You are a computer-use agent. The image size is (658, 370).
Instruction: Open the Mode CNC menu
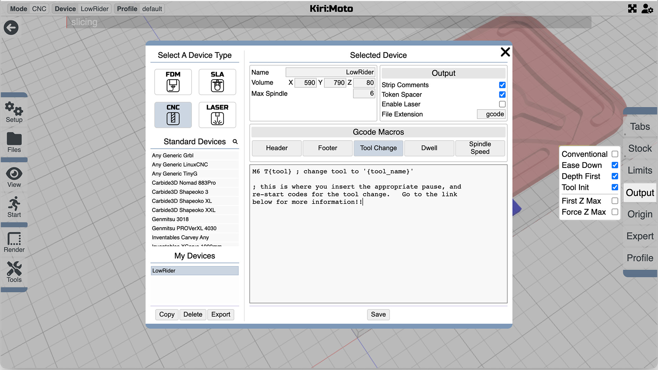click(x=28, y=9)
